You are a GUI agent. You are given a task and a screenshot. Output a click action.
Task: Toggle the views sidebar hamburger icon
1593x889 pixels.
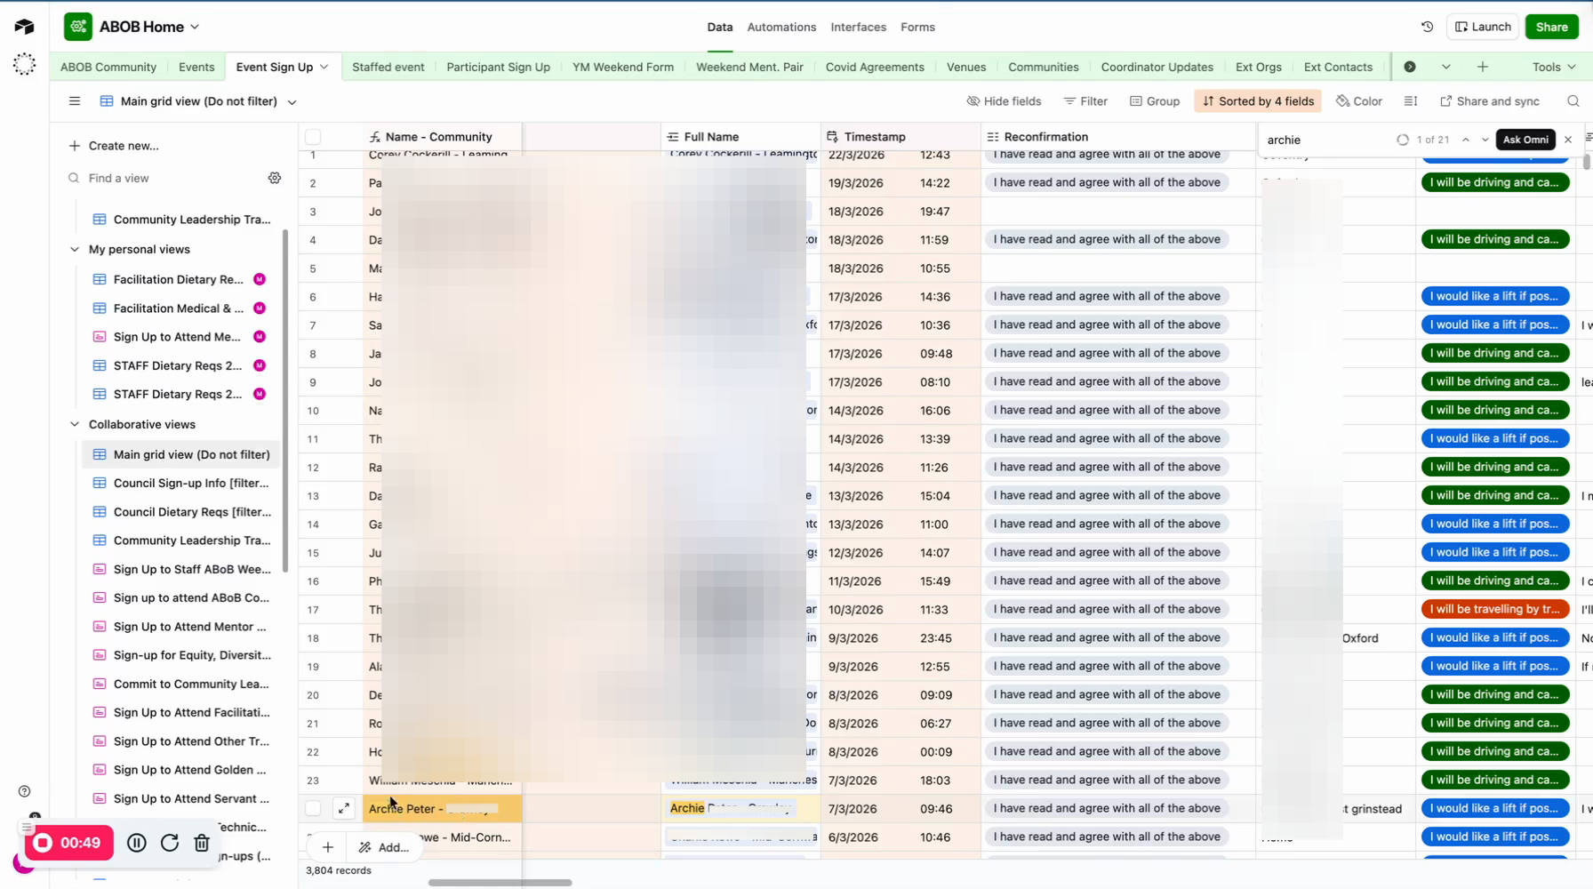75,101
